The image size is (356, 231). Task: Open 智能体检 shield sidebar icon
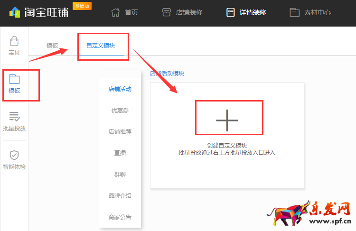(14, 155)
